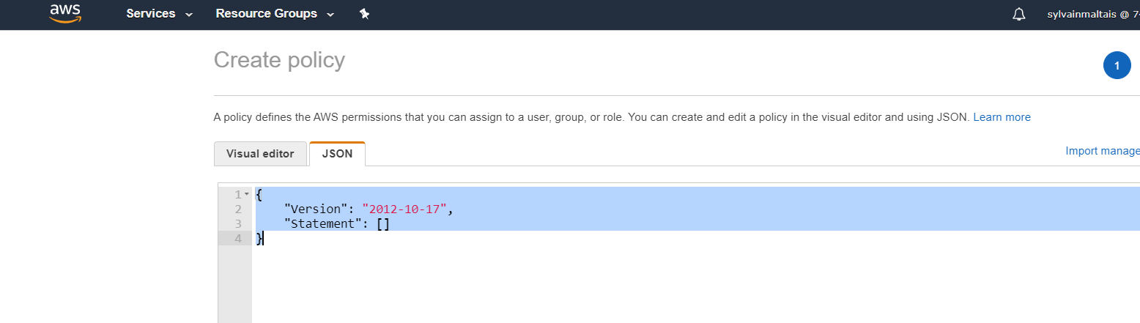Click line number 3 in the editor gutter
Viewport: 1140px width, 323px height.
[x=238, y=224]
